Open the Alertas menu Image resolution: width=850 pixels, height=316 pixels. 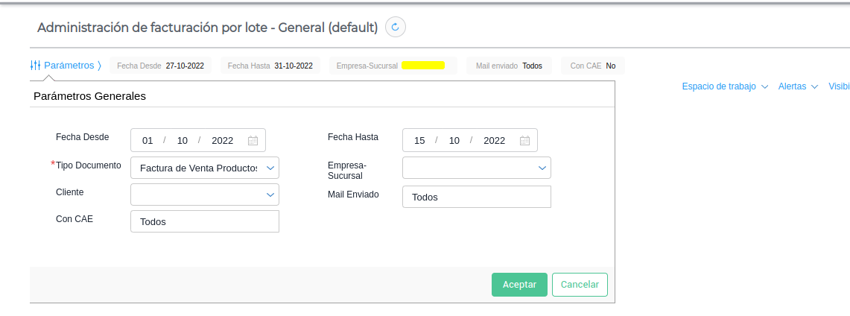(x=798, y=86)
